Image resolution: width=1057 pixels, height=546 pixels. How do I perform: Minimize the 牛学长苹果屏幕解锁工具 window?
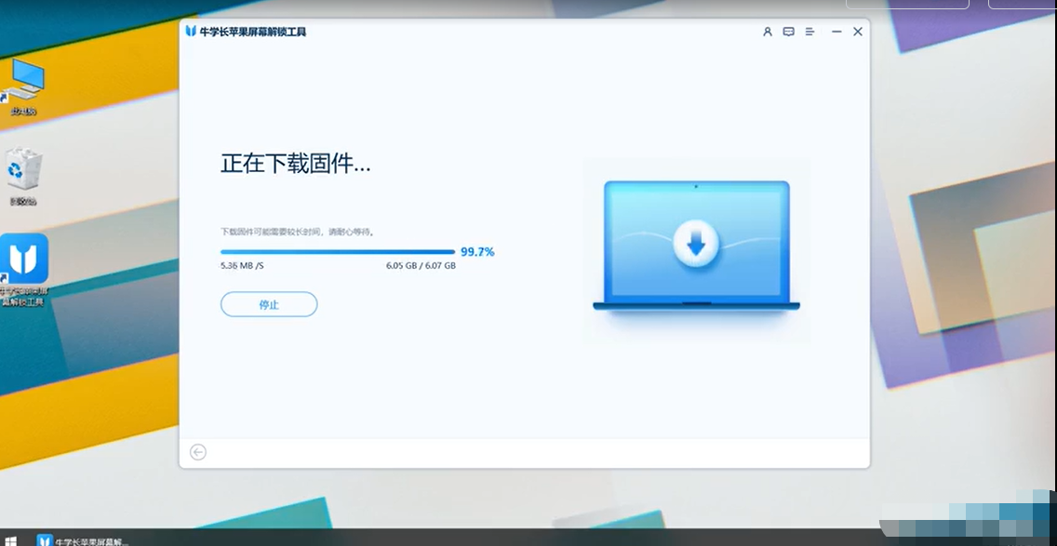click(836, 32)
